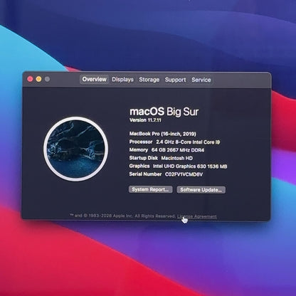Screen dimensions: 296x296
Task: Click the Memory 64 GB DDR4 line
Action: (166, 150)
